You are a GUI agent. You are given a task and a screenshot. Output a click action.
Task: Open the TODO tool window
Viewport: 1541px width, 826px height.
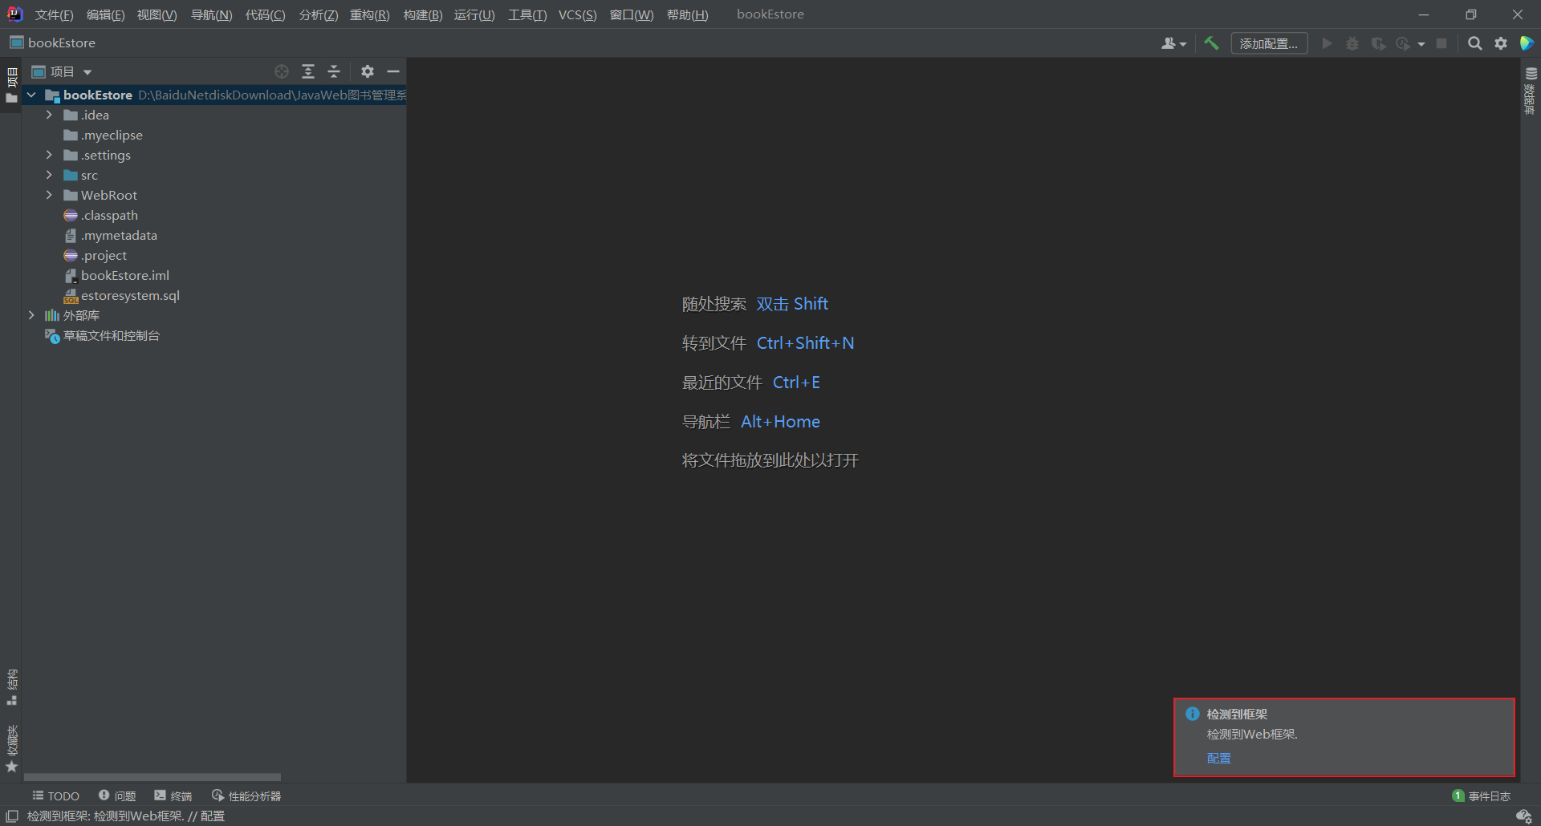tap(55, 796)
